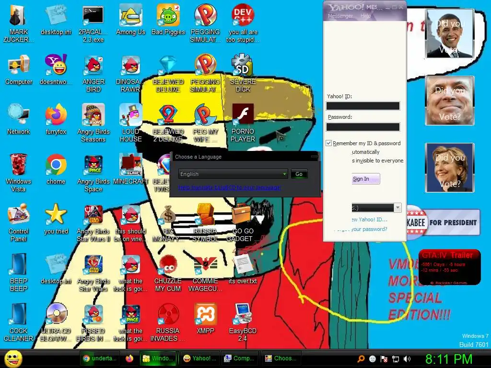The width and height of the screenshot is (491, 368).
Task: Open the ULTRA CD BLOATW disc icon
Action: tap(56, 322)
